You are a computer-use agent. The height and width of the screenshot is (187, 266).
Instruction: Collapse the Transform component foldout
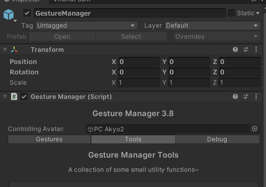tap(5, 49)
